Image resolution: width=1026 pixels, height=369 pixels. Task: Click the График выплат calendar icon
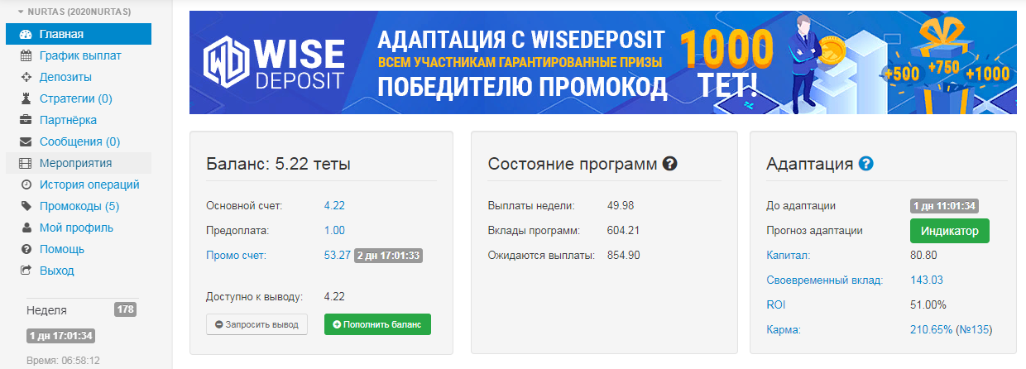26,56
